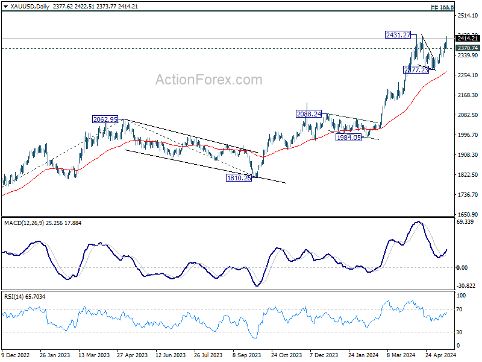This screenshot has height=362, width=482.
Task: Click the 9 Dec 2022 date label
Action: (16, 355)
